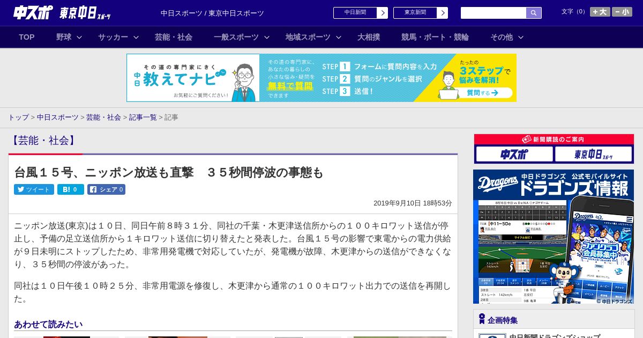Bookmark article with Hatena B! button
643x338 pixels.
coord(71,189)
